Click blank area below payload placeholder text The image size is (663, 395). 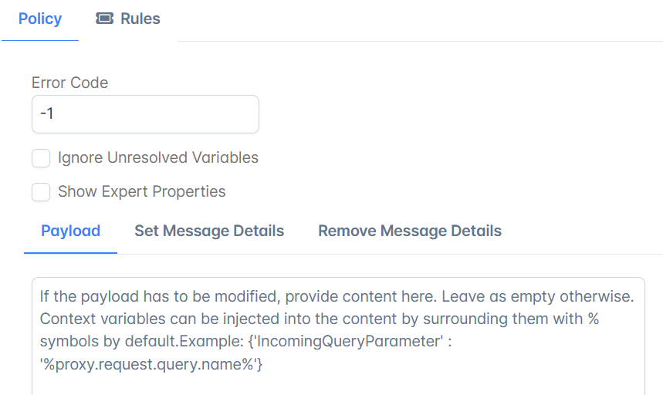(x=338, y=384)
